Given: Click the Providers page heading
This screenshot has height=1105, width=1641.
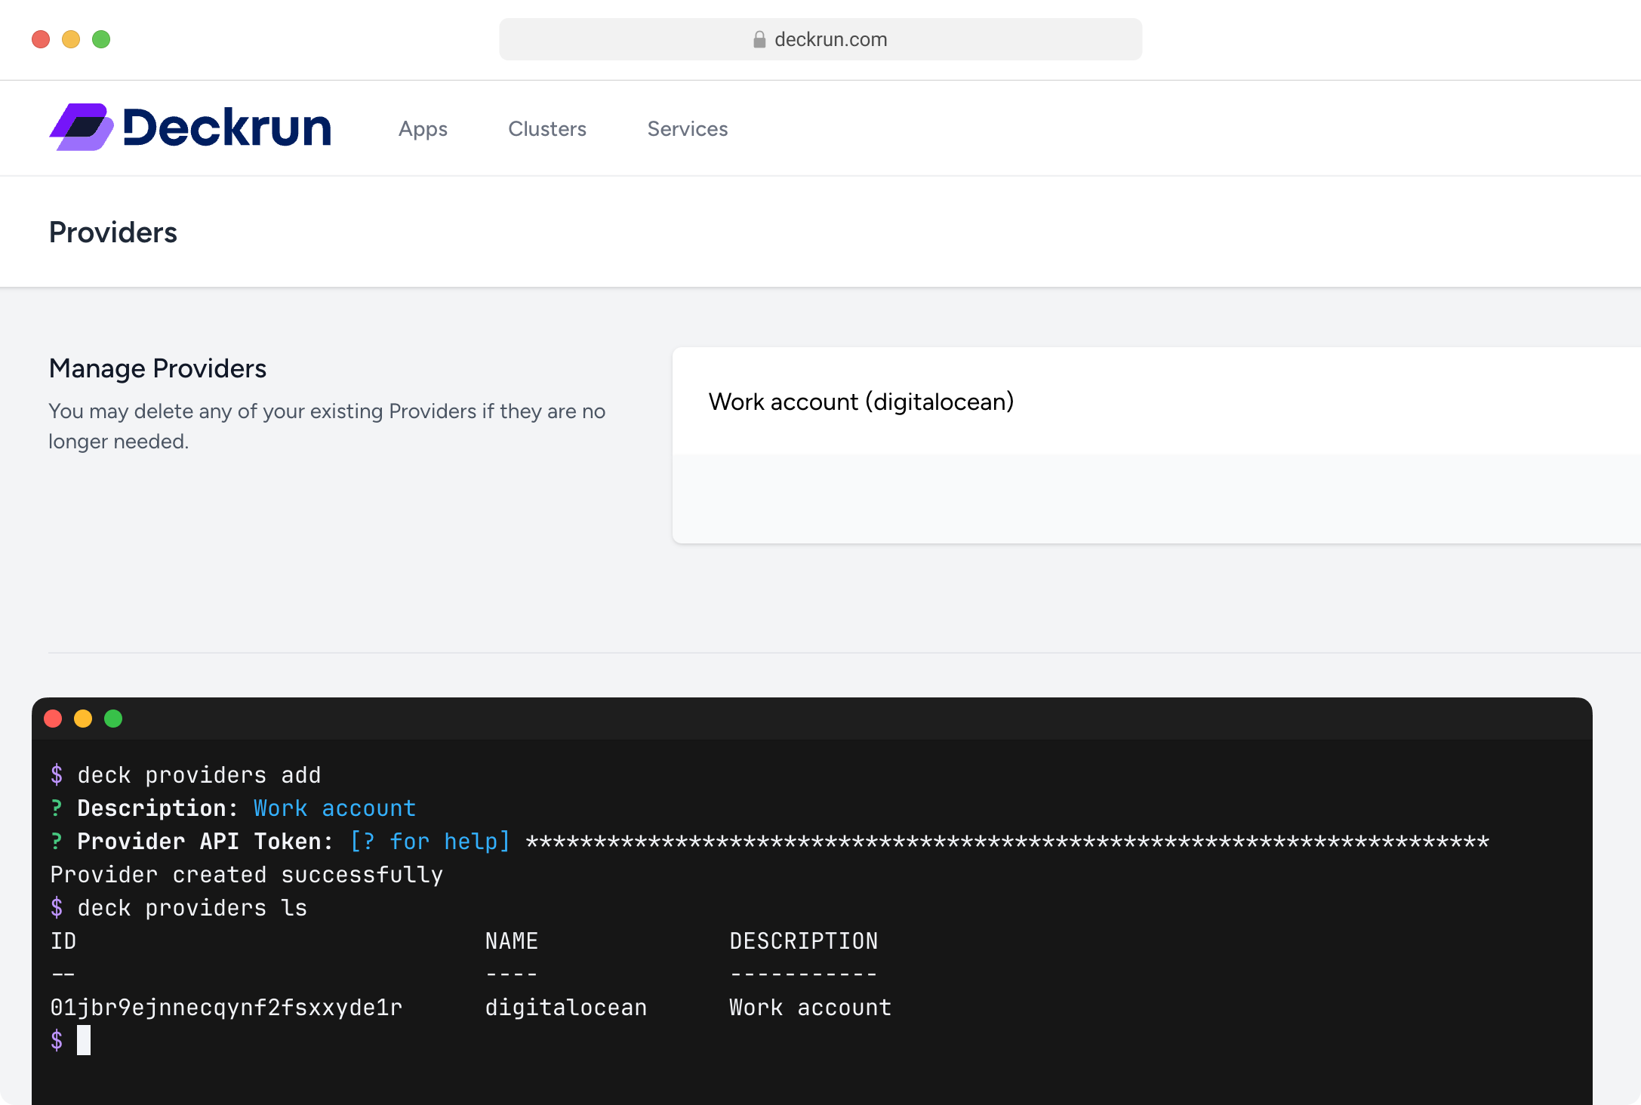Looking at the screenshot, I should (113, 232).
